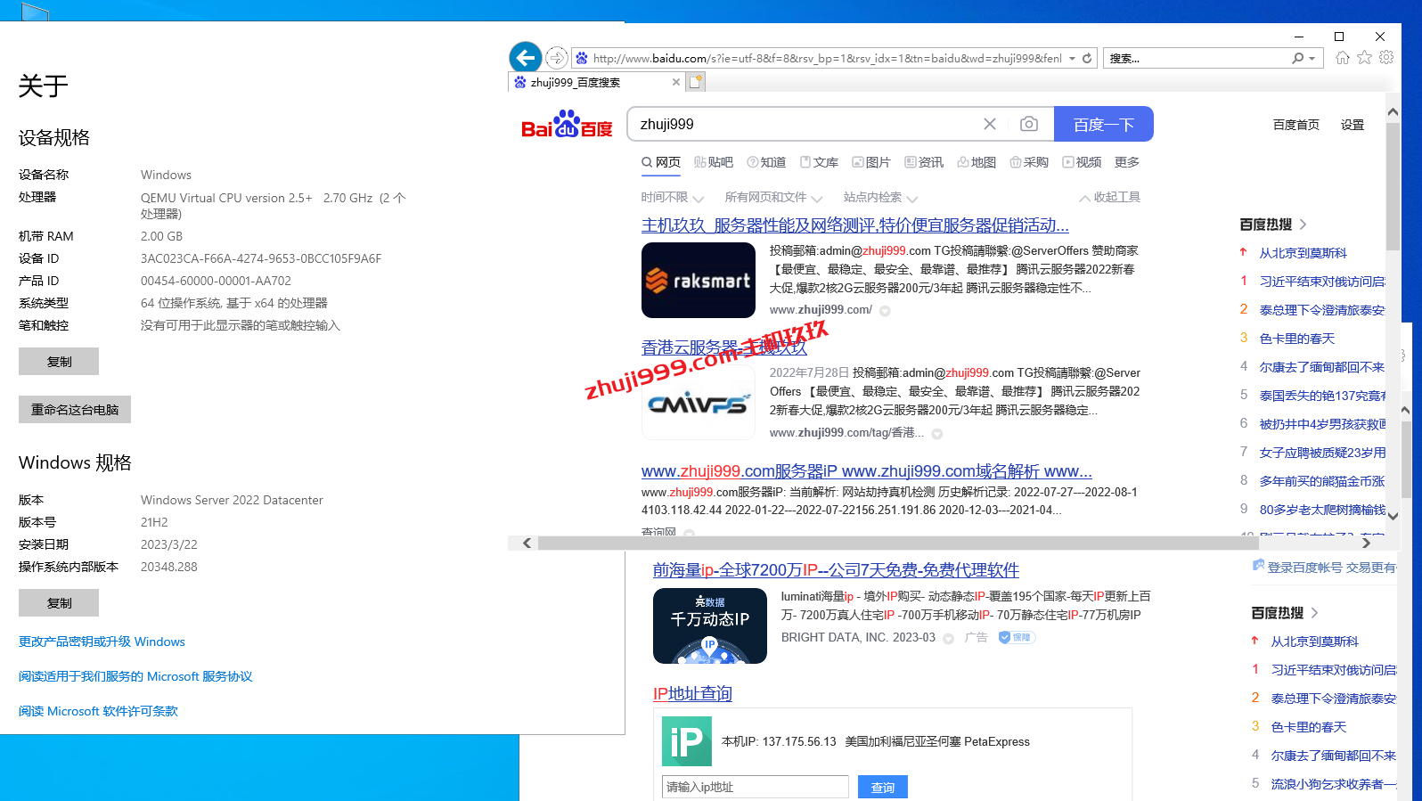Open hot search item 色卡里的春天 in top panel
Image resolution: width=1422 pixels, height=801 pixels.
click(x=1297, y=339)
